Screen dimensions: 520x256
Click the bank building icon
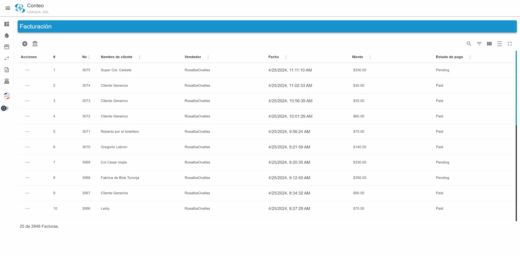coord(35,44)
